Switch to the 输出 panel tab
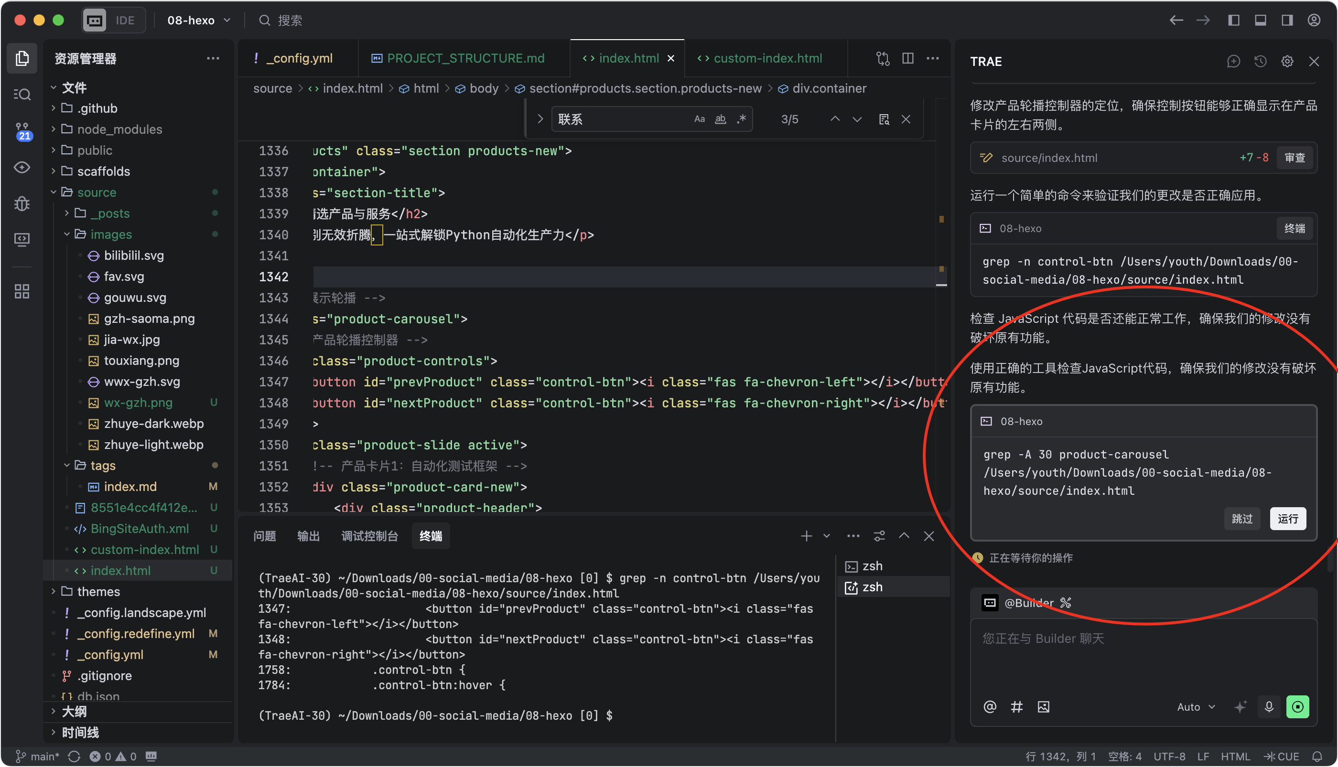The width and height of the screenshot is (1338, 767). tap(308, 536)
